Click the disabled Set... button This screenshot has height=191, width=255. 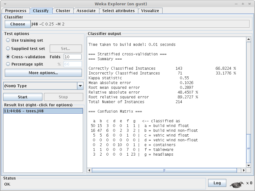(66, 49)
